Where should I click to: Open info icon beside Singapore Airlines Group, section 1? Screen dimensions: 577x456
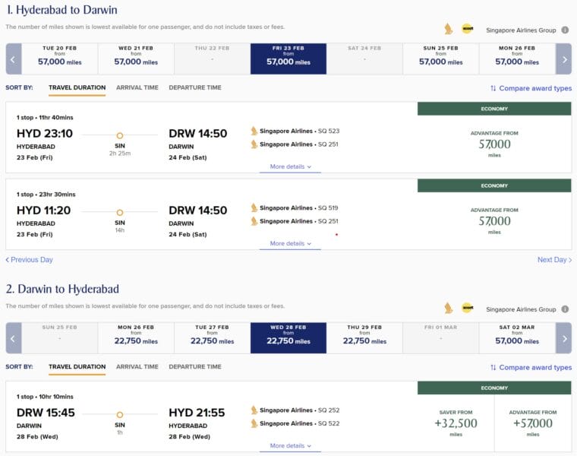pyautogui.click(x=564, y=30)
